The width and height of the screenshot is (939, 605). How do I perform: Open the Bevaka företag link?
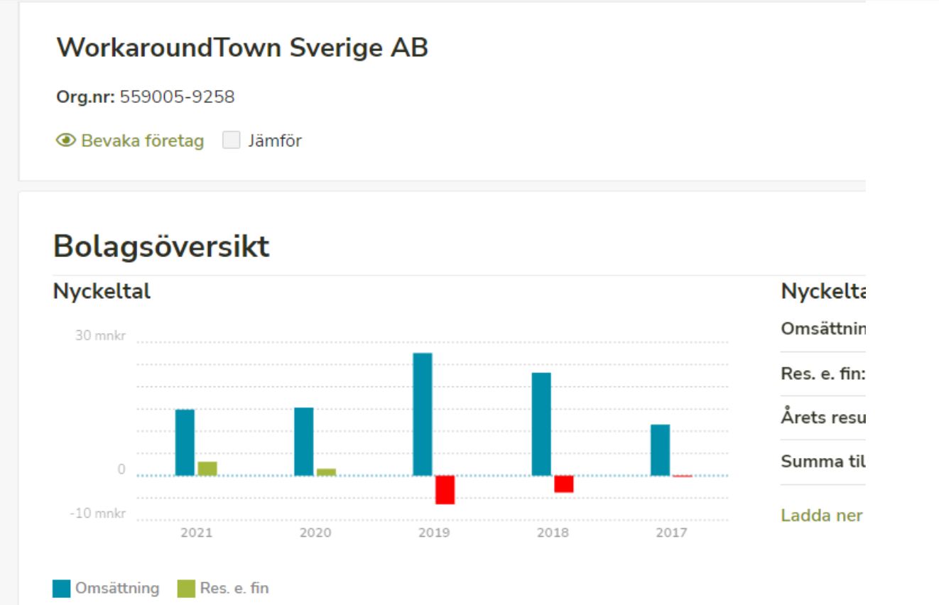142,141
